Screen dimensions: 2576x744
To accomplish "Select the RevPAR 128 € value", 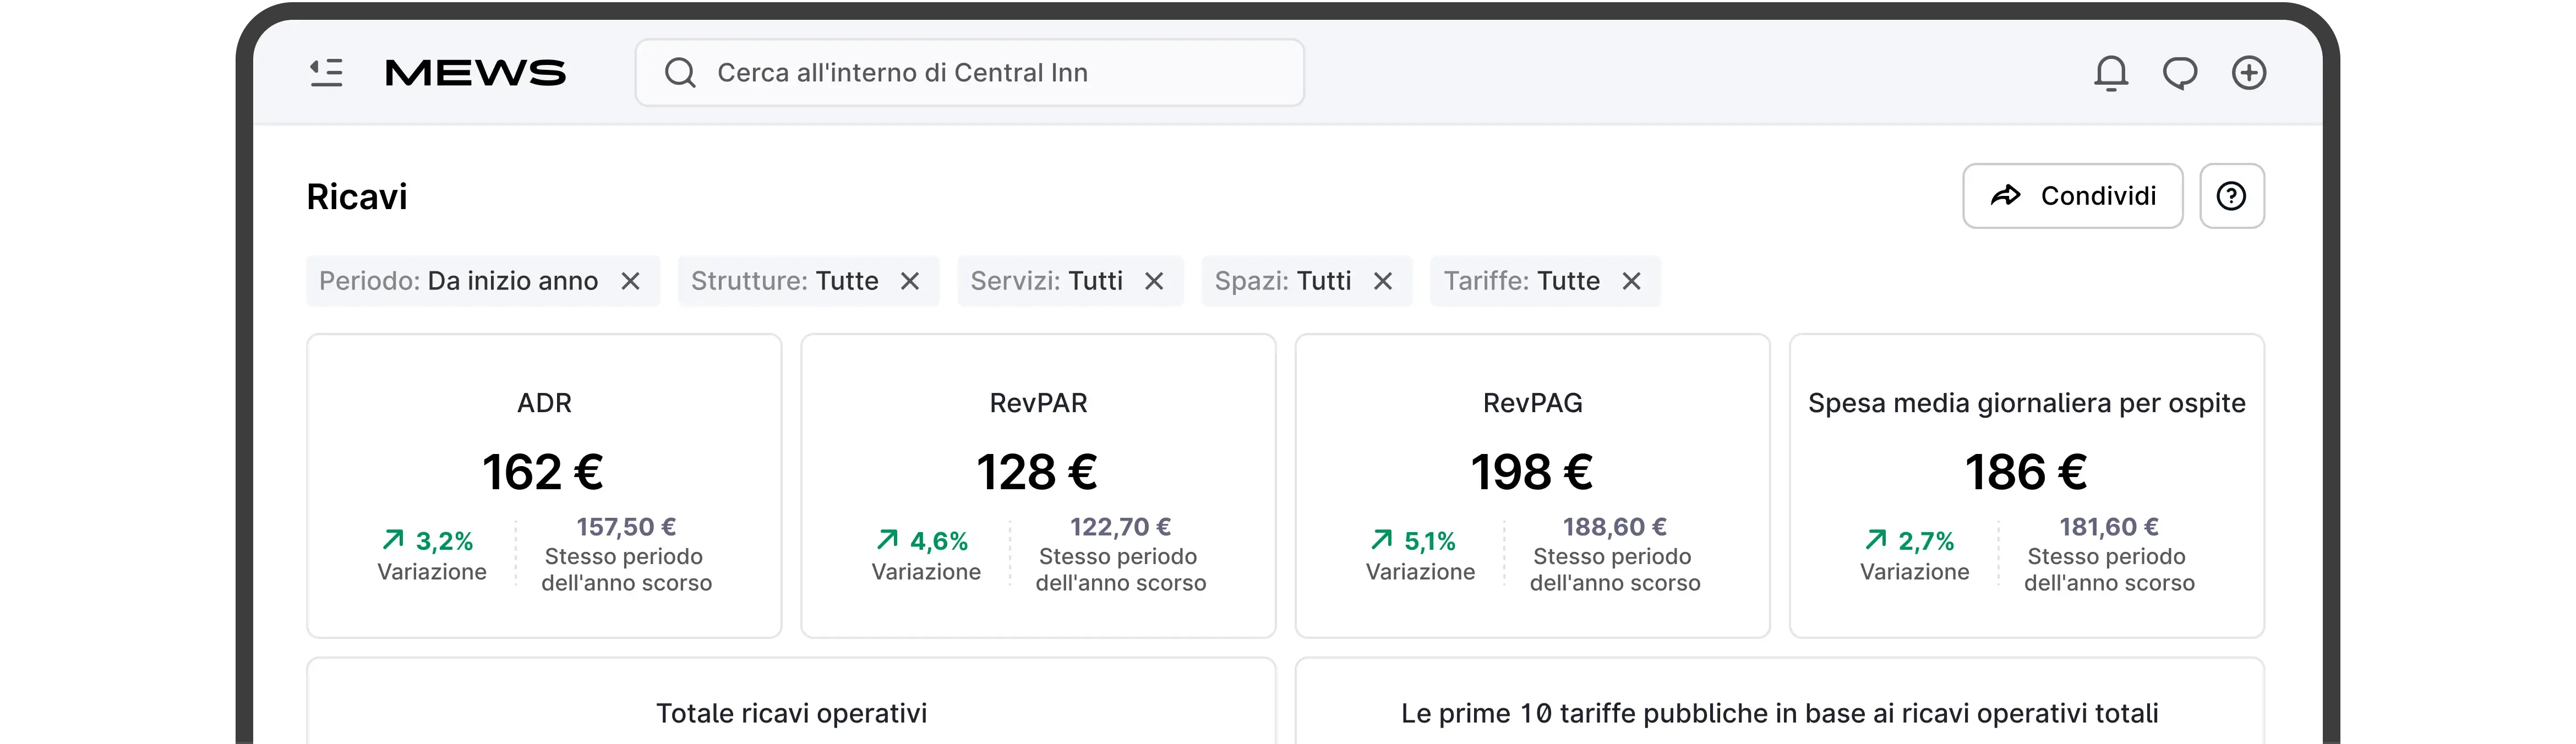I will coord(1038,472).
